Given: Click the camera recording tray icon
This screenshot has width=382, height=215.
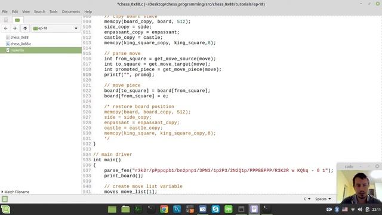Looking at the screenshot, I should coord(329,210).
